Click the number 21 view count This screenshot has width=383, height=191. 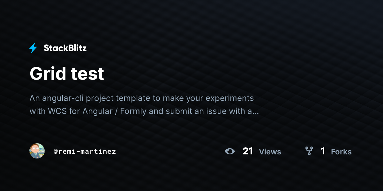[248, 151]
